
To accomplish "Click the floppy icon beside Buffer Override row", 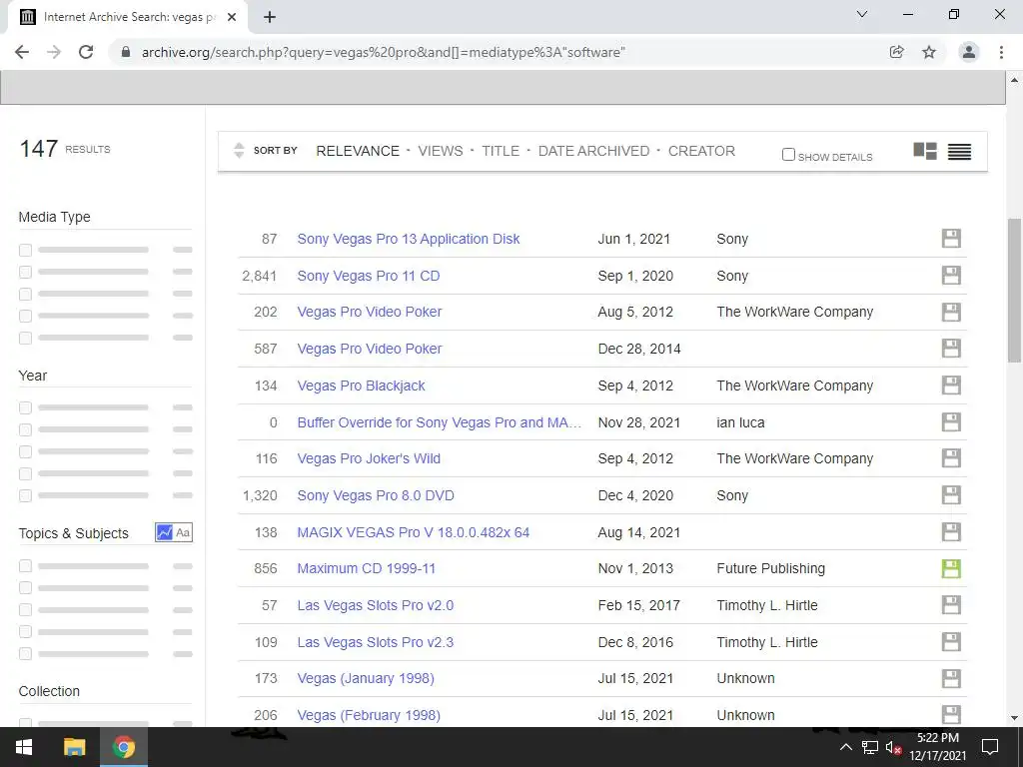I will coord(951,422).
